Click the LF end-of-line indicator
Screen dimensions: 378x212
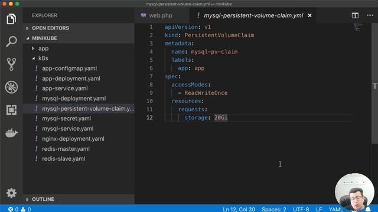[x=319, y=209]
